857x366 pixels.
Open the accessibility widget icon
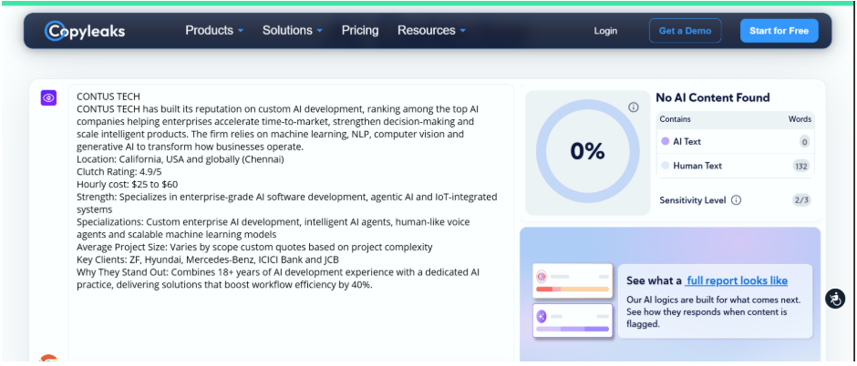tap(835, 299)
